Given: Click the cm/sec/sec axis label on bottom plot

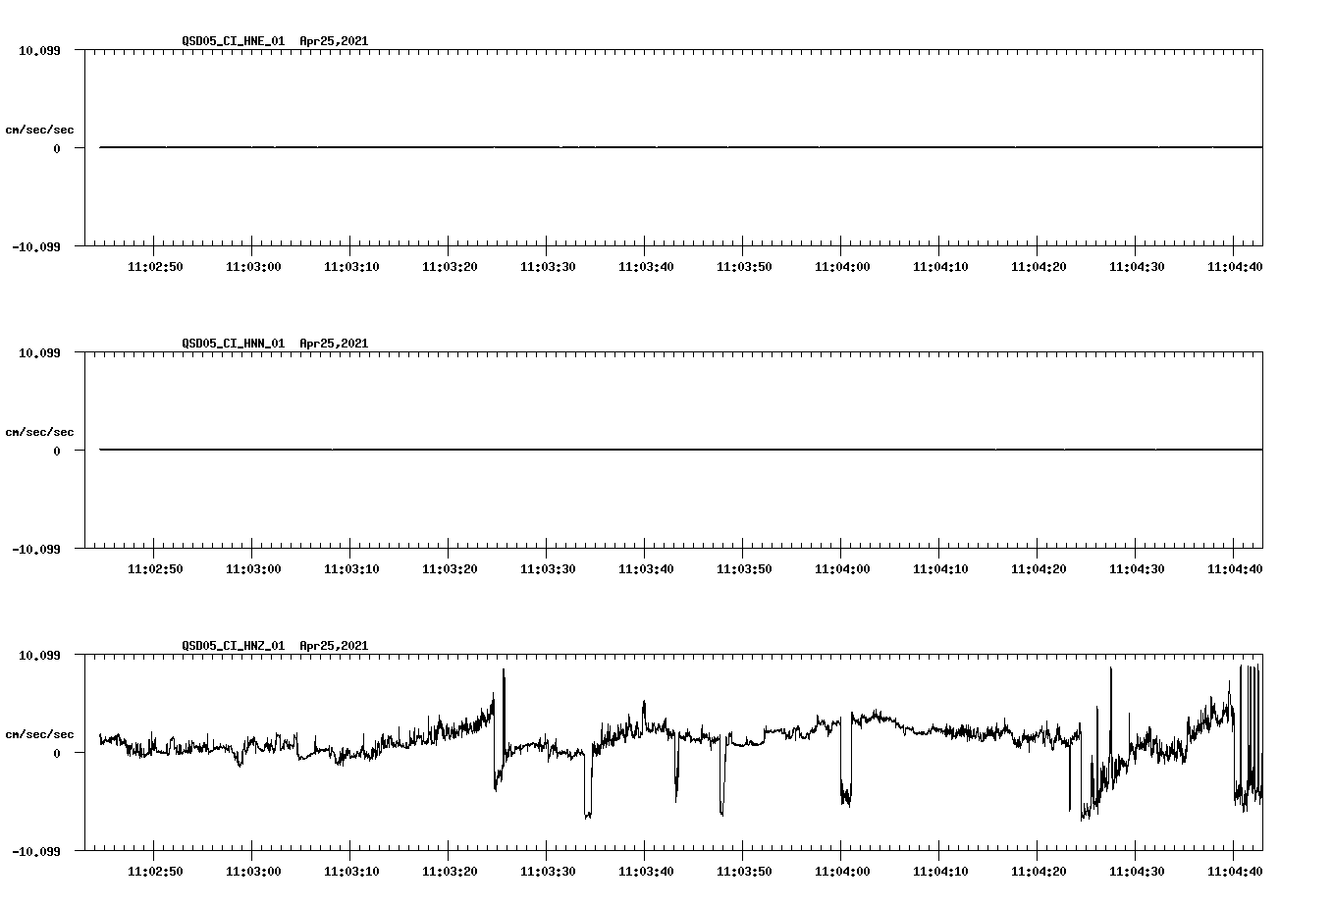Looking at the screenshot, I should (x=41, y=732).
